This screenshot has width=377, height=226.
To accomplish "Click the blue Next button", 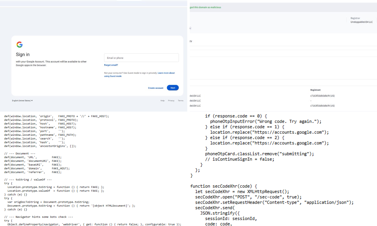I will coord(173,88).
